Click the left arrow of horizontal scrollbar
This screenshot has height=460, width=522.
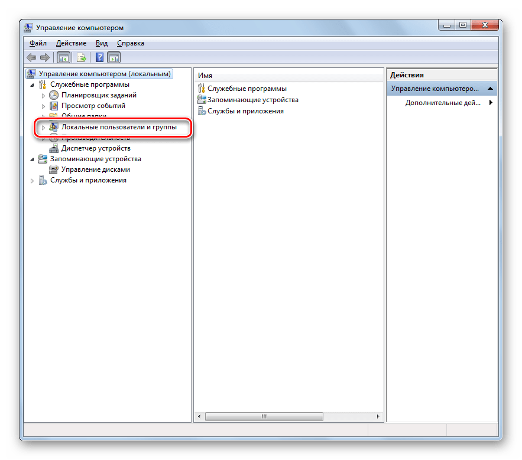tap(199, 416)
